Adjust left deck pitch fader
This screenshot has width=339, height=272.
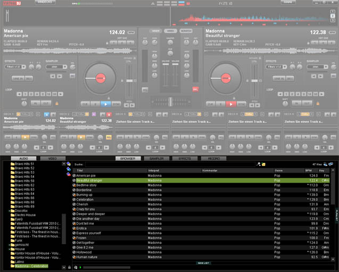(x=129, y=81)
